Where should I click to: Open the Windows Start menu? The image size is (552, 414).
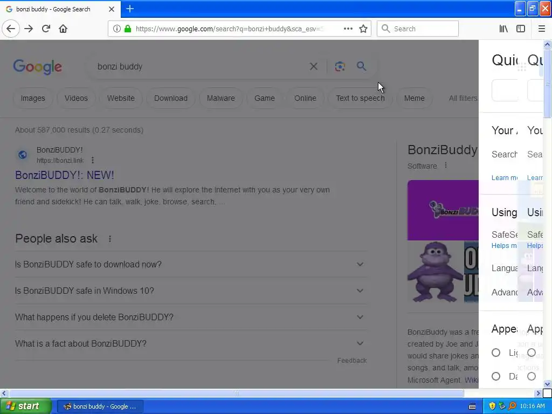pos(25,406)
